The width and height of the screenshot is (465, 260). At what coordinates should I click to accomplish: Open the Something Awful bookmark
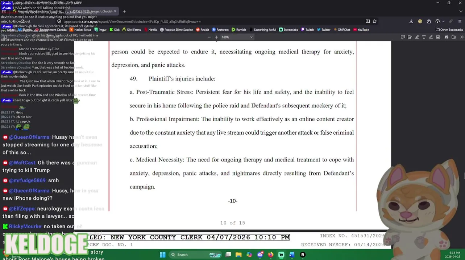[262, 30]
